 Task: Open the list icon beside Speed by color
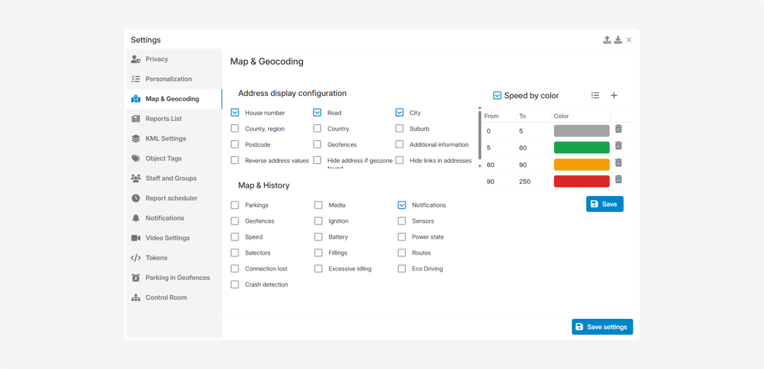pyautogui.click(x=595, y=95)
